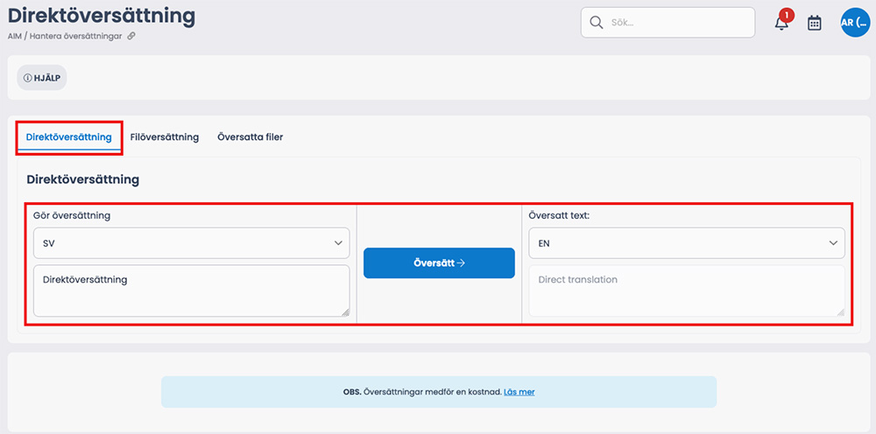Click the info icon on HJÄLP

[27, 78]
